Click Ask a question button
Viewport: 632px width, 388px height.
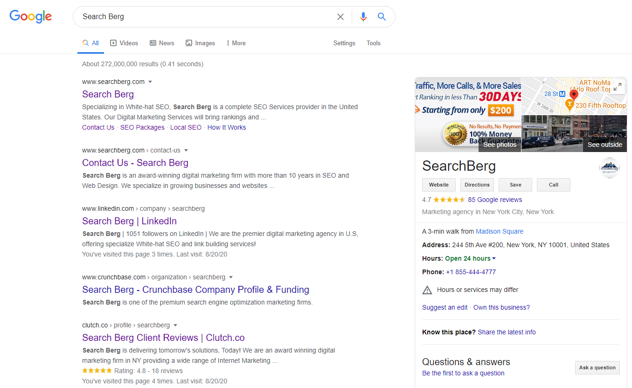coord(597,367)
